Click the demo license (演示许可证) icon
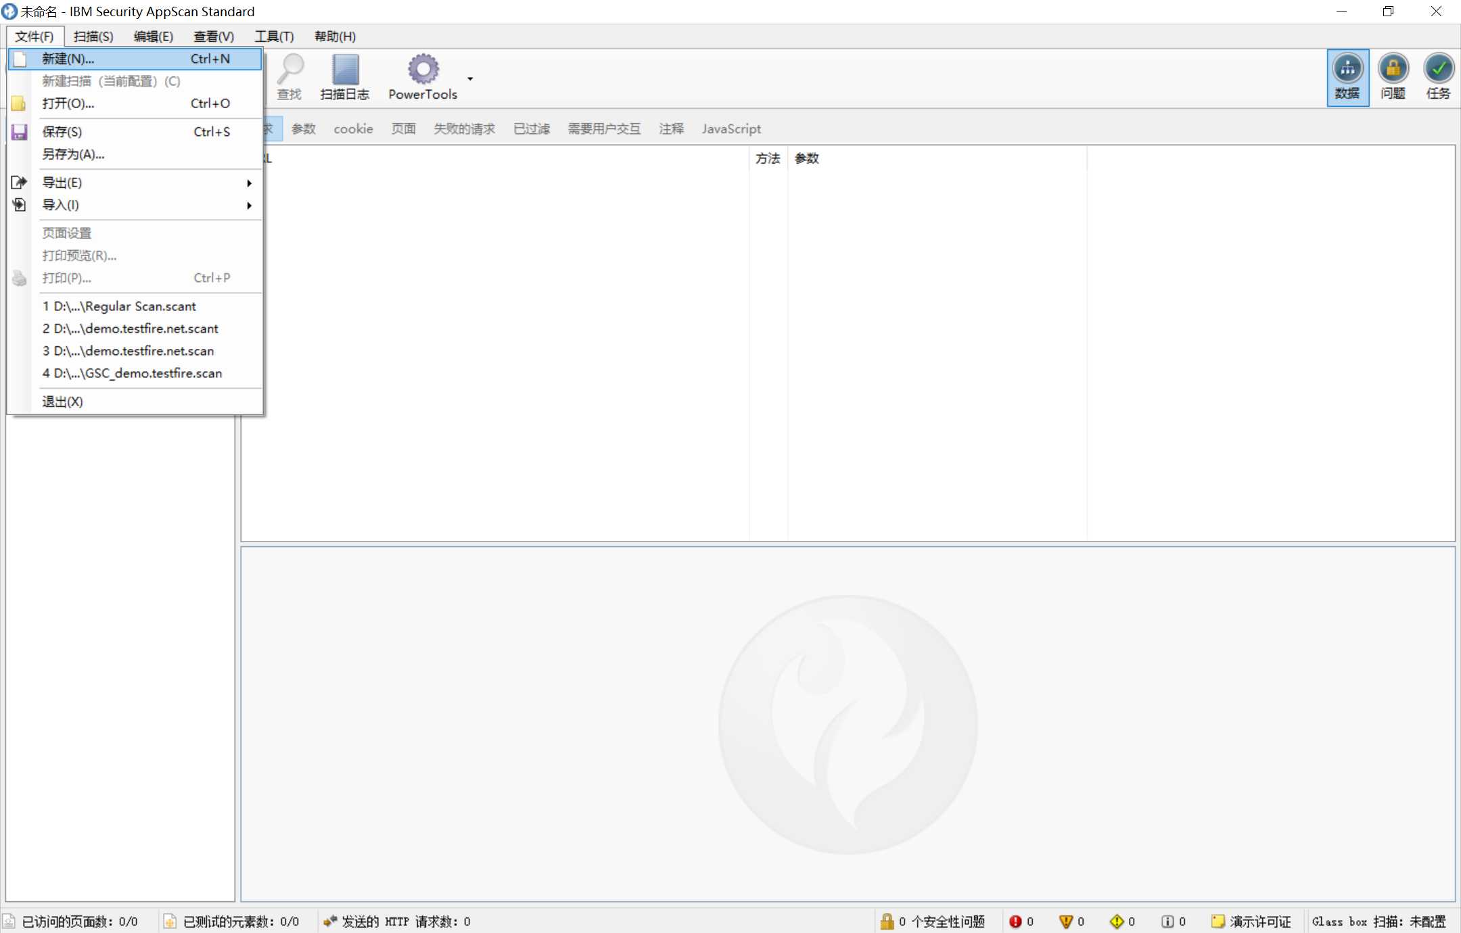This screenshot has height=933, width=1461. (x=1218, y=922)
